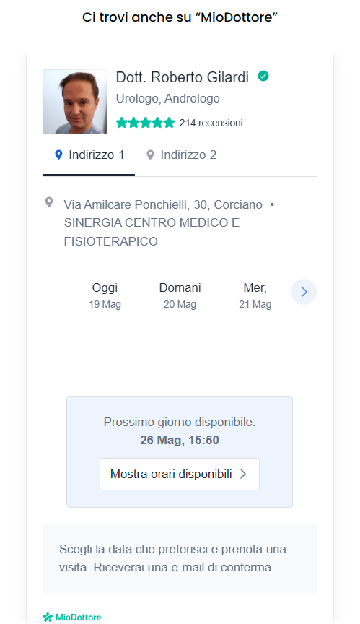Open the 214 recensioni reviews link

point(211,123)
